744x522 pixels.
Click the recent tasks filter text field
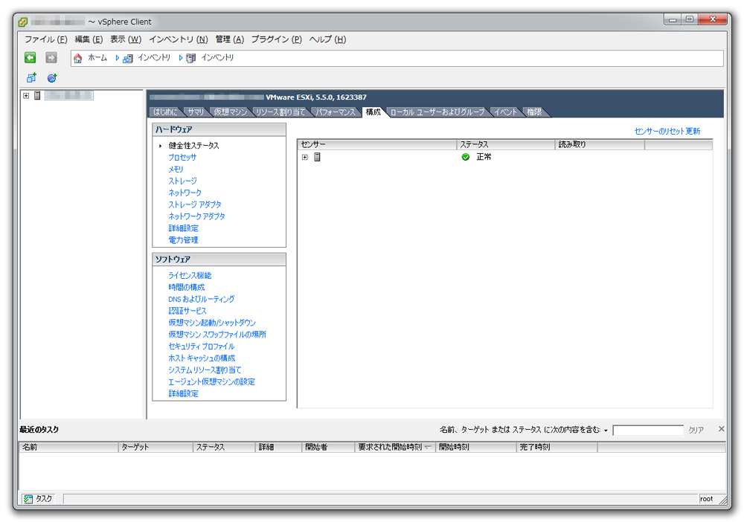[648, 430]
